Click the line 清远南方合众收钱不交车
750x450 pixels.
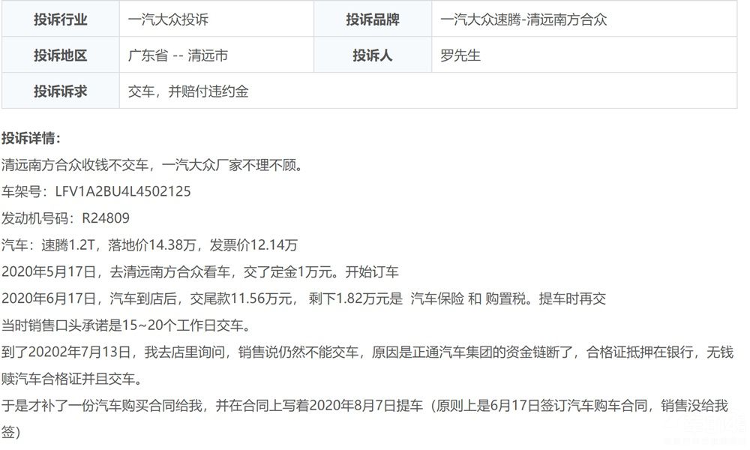pos(152,165)
